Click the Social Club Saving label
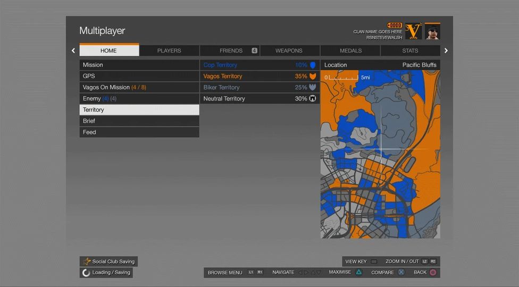Viewport: 519px width, 287px height. tap(113, 261)
